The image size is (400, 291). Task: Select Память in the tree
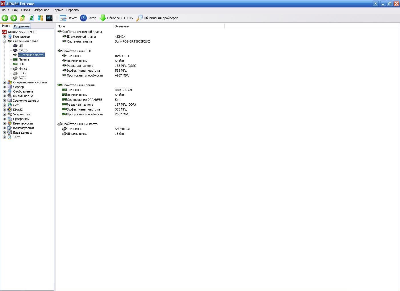24,59
